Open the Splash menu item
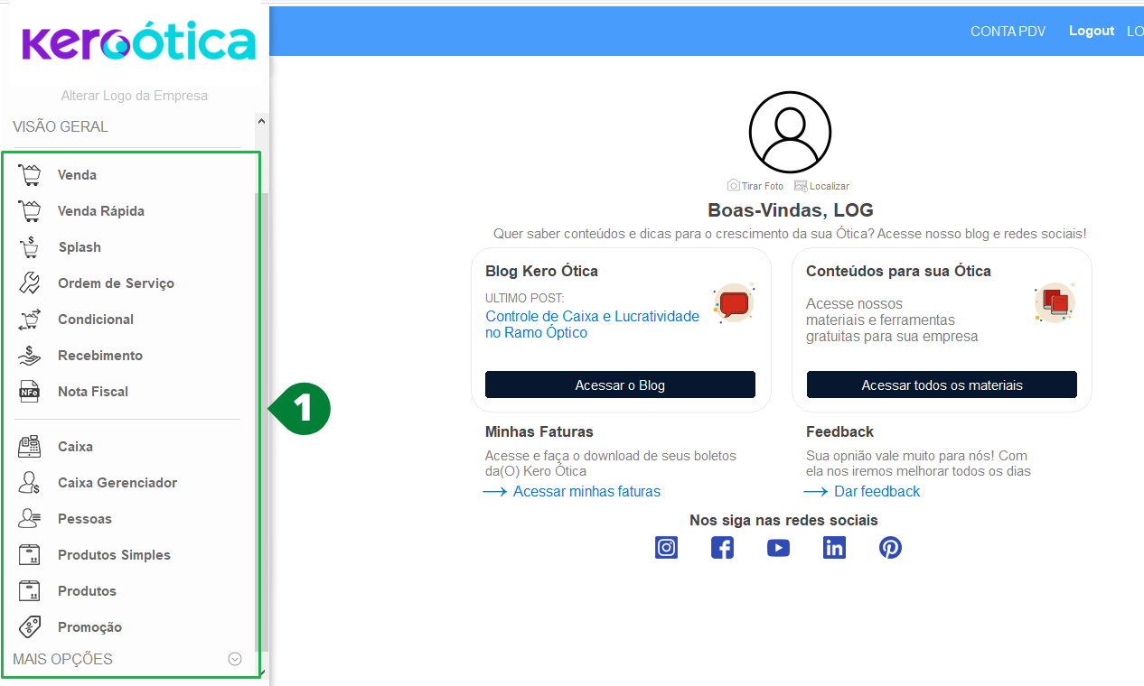 (80, 246)
